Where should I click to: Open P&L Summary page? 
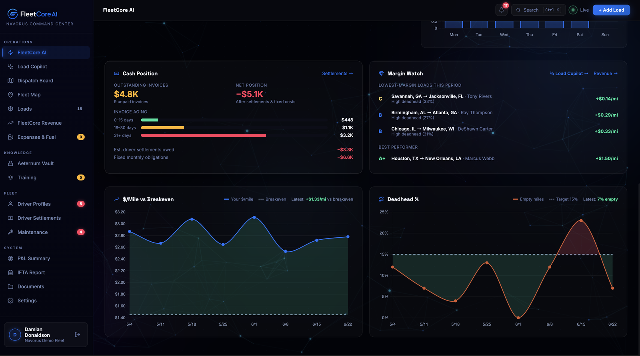click(46, 259)
